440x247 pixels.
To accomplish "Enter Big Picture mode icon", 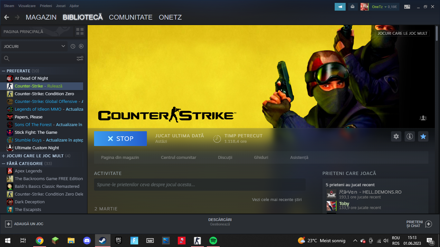I will click(407, 6).
